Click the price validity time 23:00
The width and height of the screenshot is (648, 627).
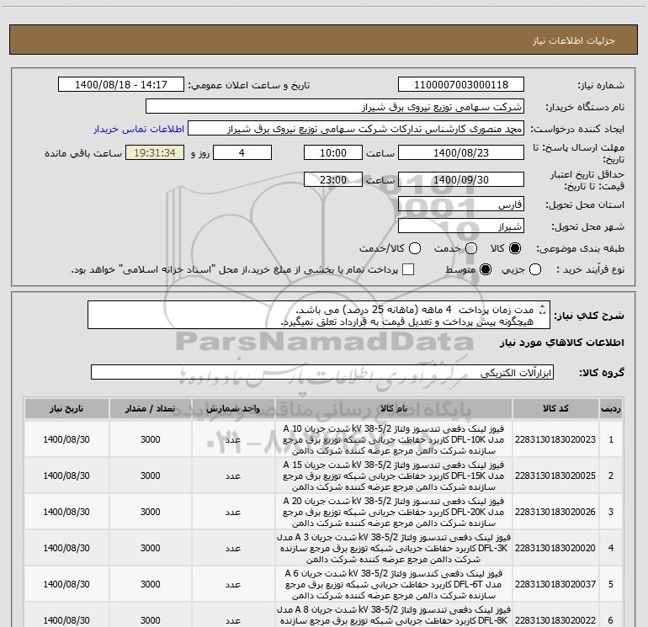click(x=333, y=180)
